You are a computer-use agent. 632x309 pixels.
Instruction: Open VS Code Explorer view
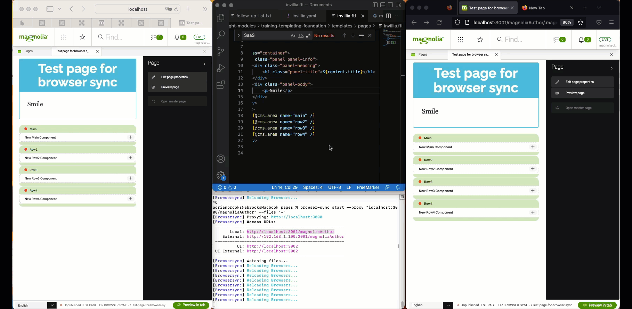click(x=221, y=18)
